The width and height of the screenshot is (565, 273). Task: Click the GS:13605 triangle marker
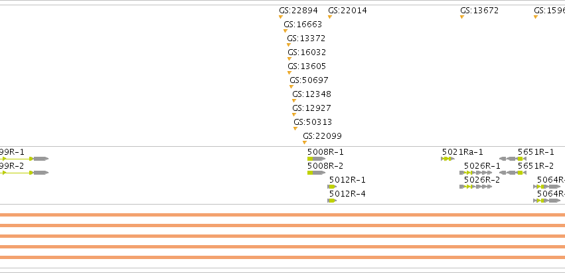(289, 73)
